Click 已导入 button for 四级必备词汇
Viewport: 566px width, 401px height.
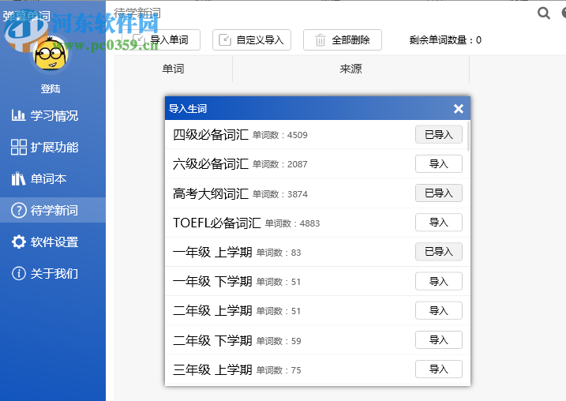tap(439, 135)
